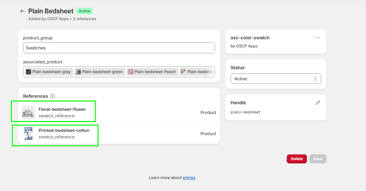The width and height of the screenshot is (366, 191).
Task: Click the product_group field containing Swatches
Action: tap(119, 48)
